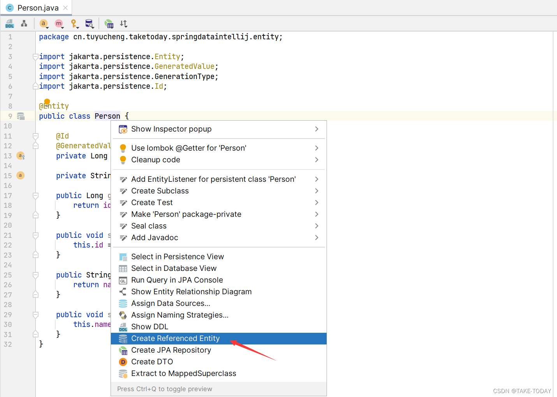557x397 pixels.
Task: Collapse the method fold on line 29
Action: pyautogui.click(x=35, y=314)
